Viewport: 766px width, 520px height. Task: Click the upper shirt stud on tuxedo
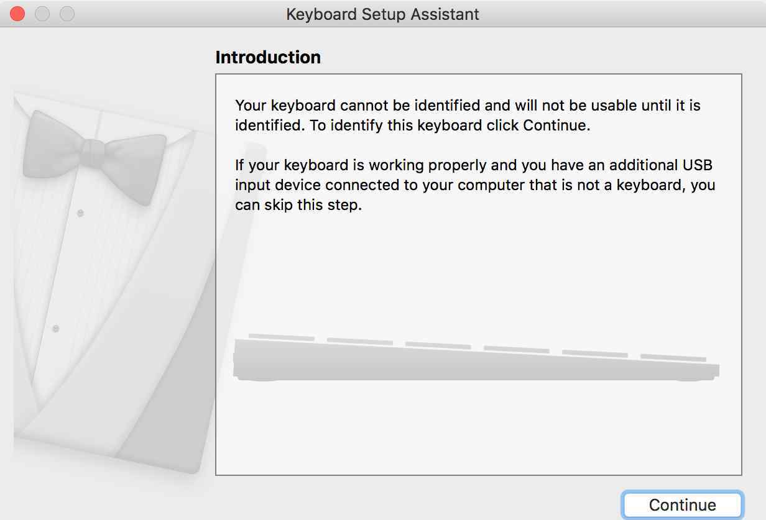80,213
